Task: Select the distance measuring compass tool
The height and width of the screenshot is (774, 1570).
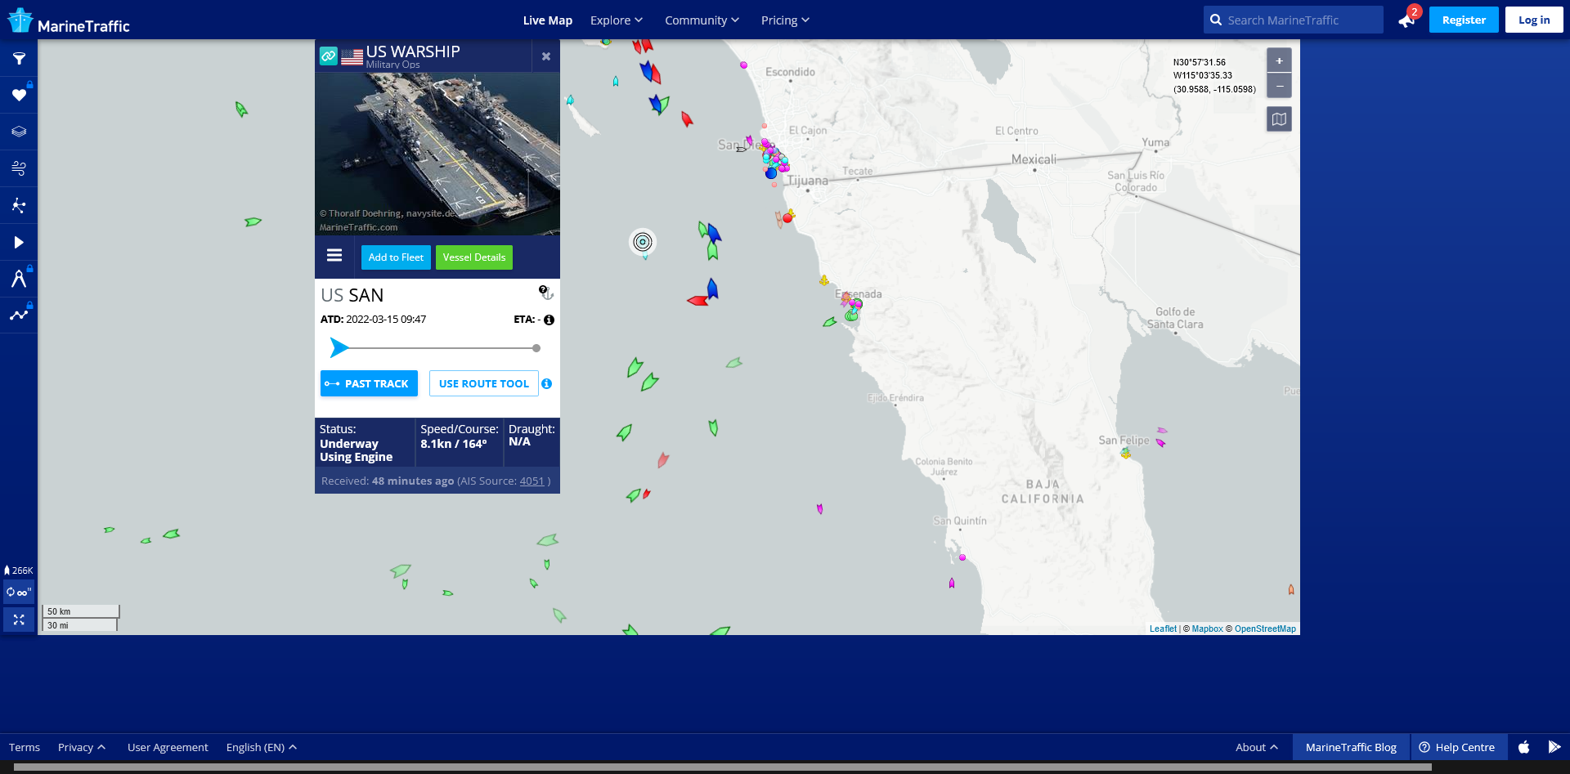Action: (x=19, y=279)
